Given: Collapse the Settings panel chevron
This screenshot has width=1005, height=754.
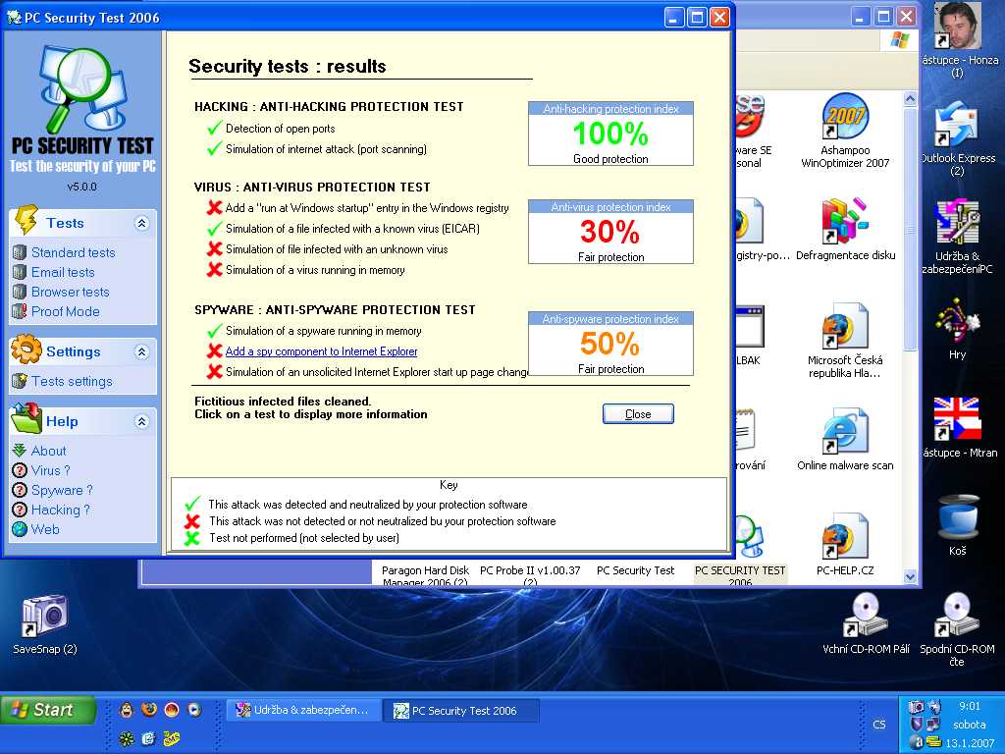Looking at the screenshot, I should (141, 351).
